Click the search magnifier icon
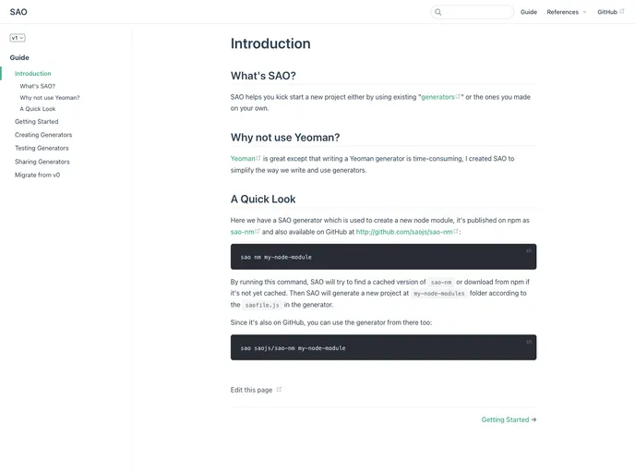The image size is (635, 473). point(438,12)
